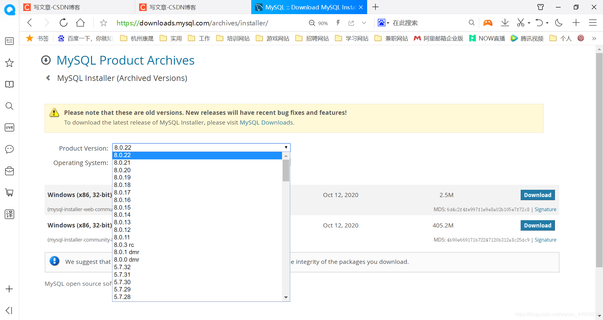Toggle dark mode with the moon icon
The width and height of the screenshot is (603, 320).
click(x=558, y=23)
